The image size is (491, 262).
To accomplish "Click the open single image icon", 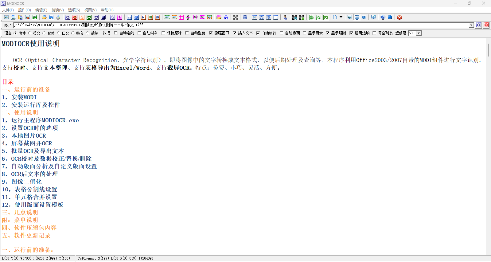I will click(6, 17).
